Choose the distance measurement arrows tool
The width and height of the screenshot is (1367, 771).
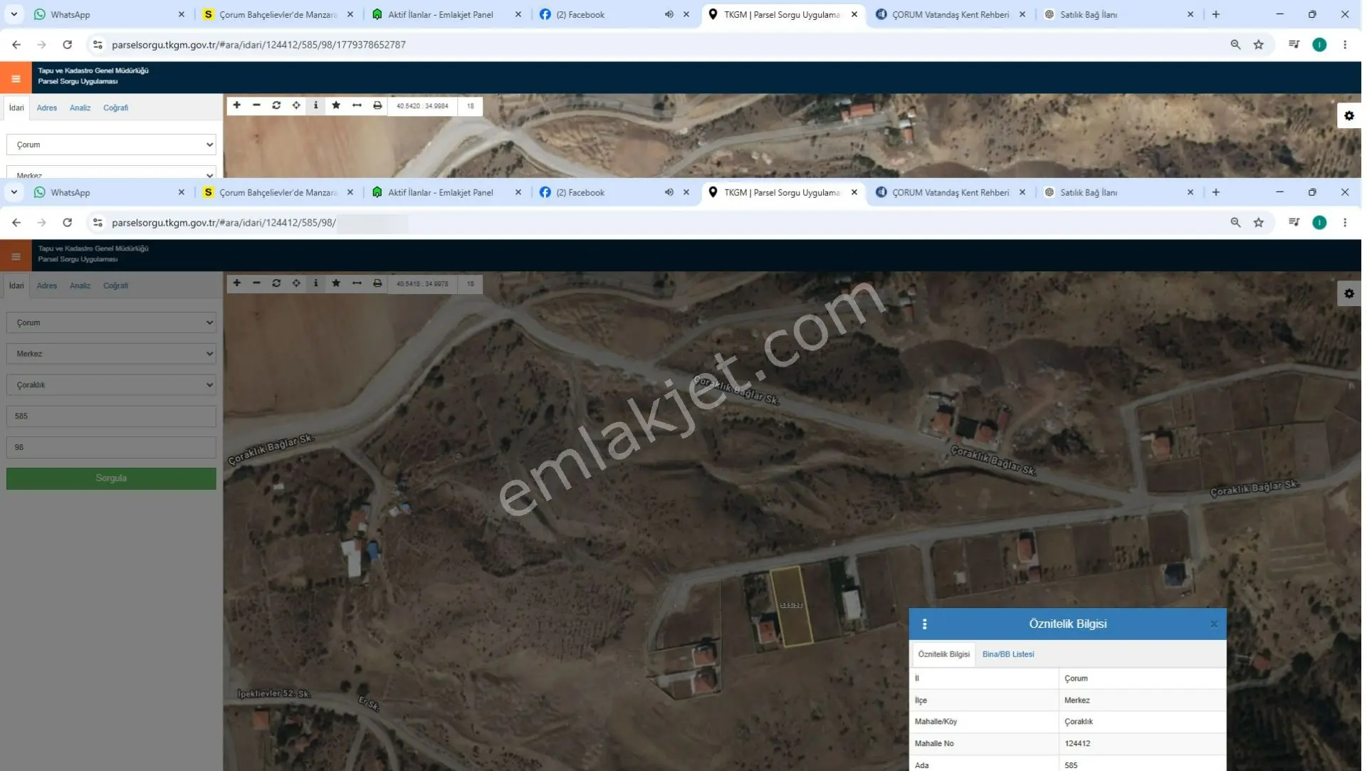(357, 283)
